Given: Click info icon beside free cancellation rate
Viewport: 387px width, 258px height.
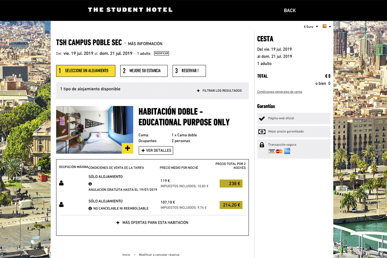Looking at the screenshot, I should click(90, 184).
